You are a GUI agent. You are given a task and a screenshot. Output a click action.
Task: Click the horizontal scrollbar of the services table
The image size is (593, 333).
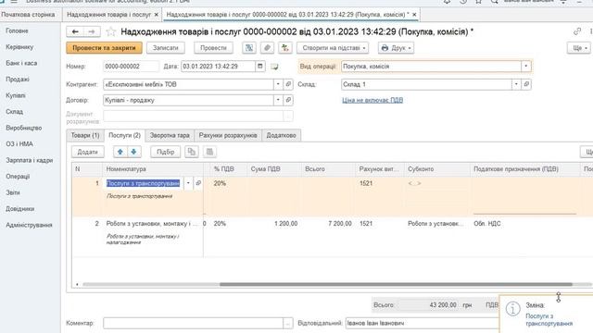click(x=396, y=284)
